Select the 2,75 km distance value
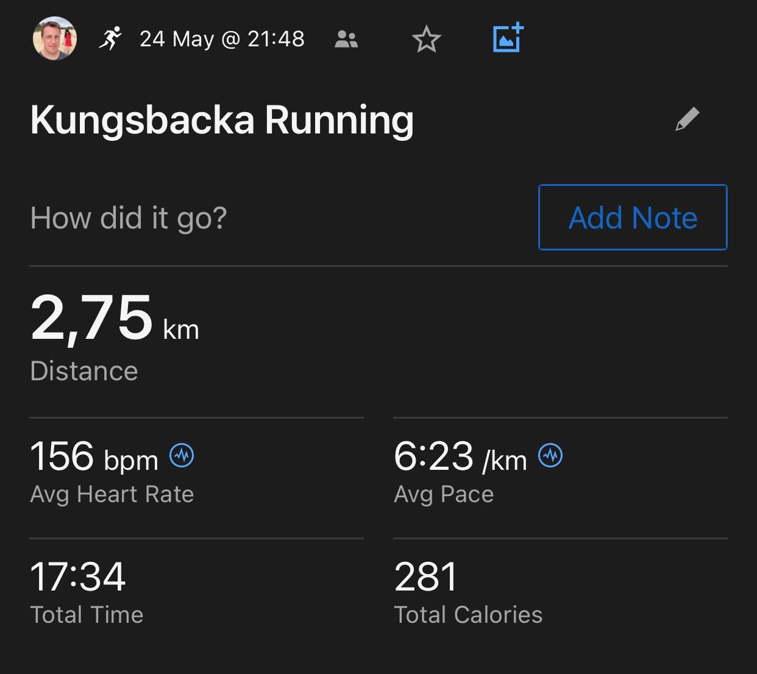Screen dimensions: 757x674 (x=115, y=317)
